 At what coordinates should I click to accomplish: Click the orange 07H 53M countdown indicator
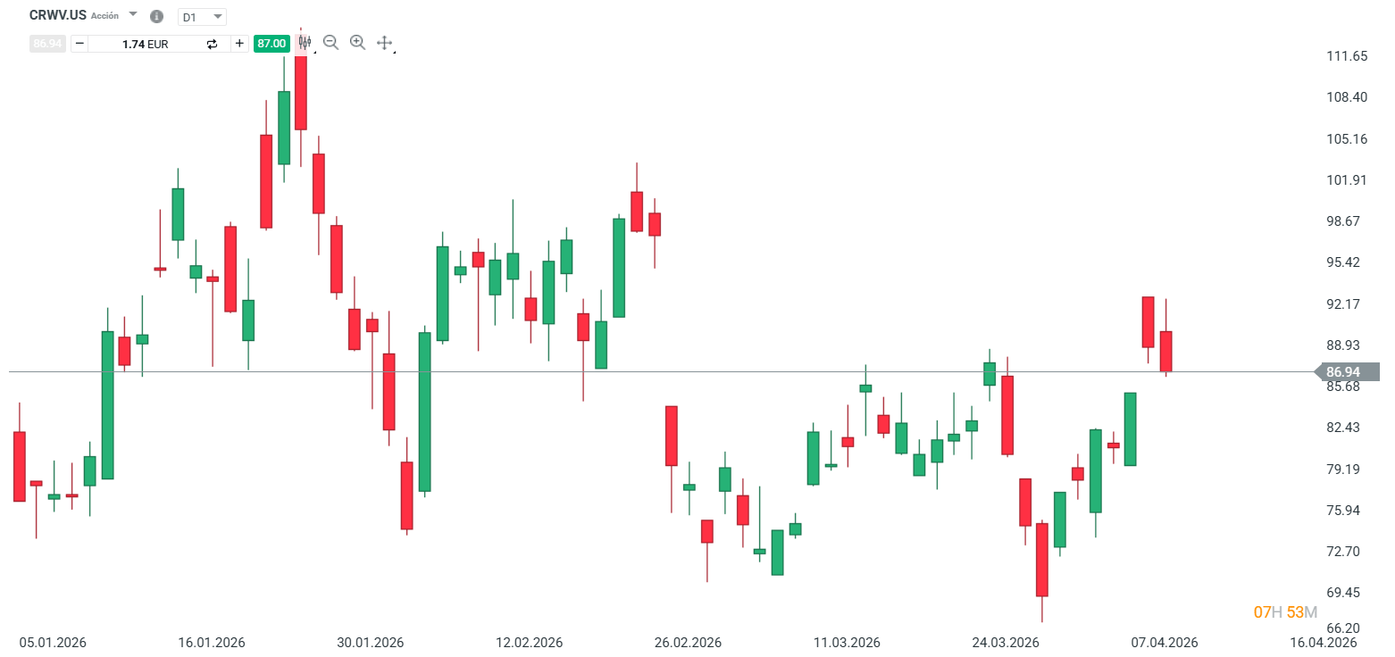coord(1283,612)
